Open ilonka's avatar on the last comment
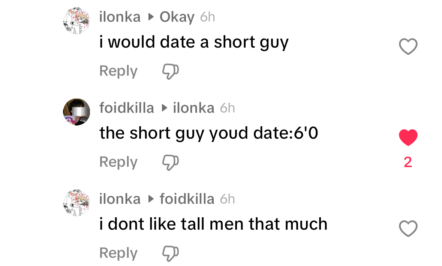442x266 pixels. pos(76,203)
